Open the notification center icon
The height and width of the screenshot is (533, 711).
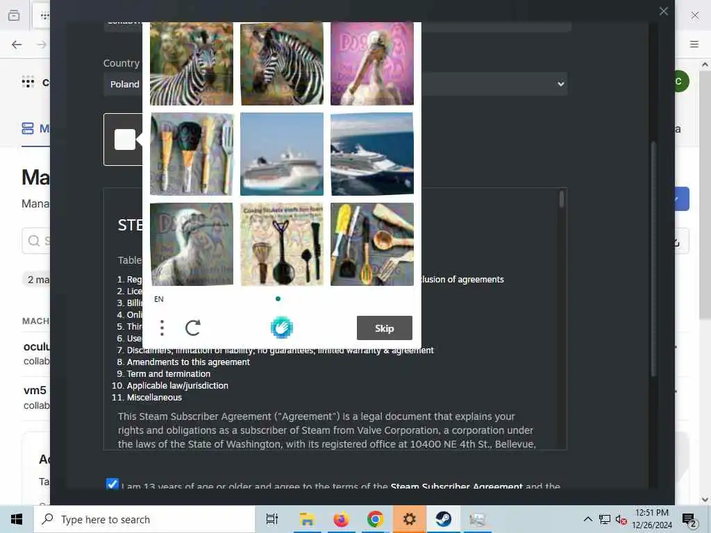[x=689, y=519]
